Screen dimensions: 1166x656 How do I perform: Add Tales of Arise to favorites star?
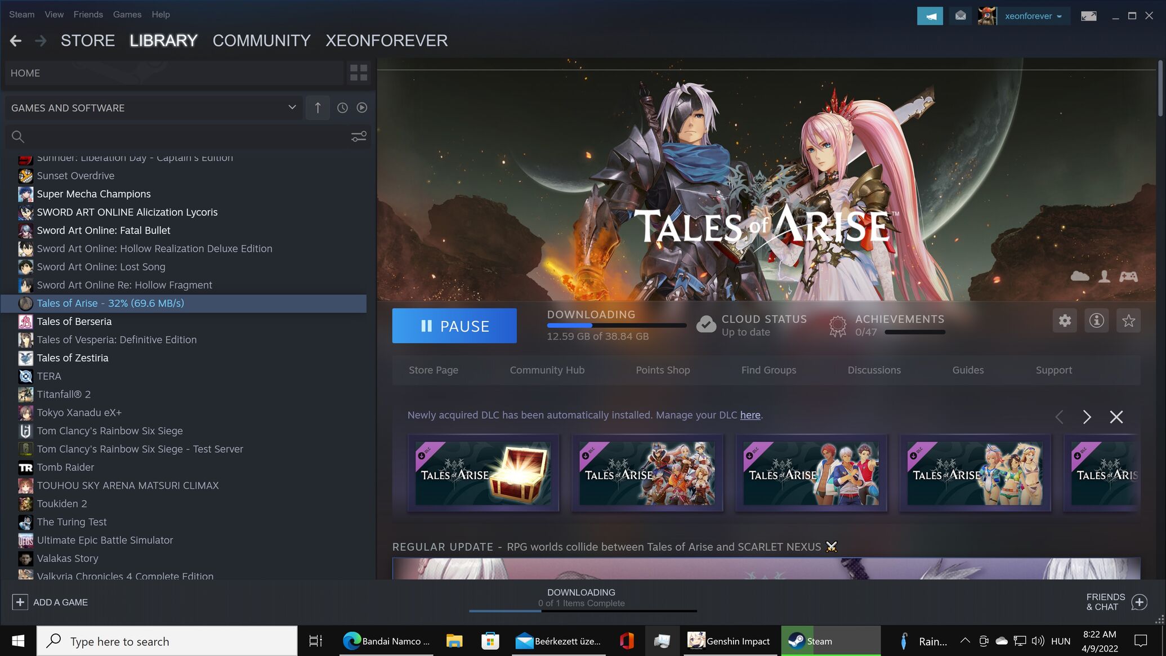[x=1128, y=320]
